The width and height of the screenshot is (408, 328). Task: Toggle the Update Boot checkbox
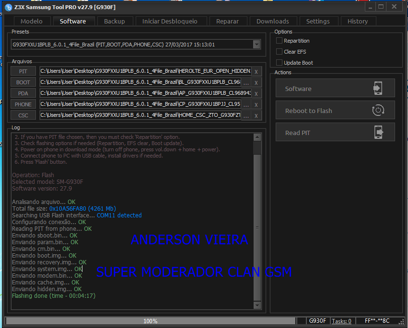pos(279,62)
